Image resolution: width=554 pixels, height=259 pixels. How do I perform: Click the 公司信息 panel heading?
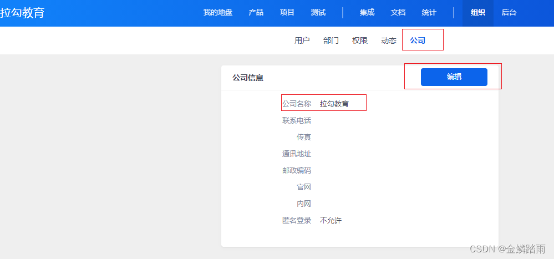248,78
